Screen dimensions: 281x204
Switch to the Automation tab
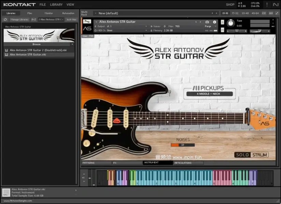[x=68, y=13]
